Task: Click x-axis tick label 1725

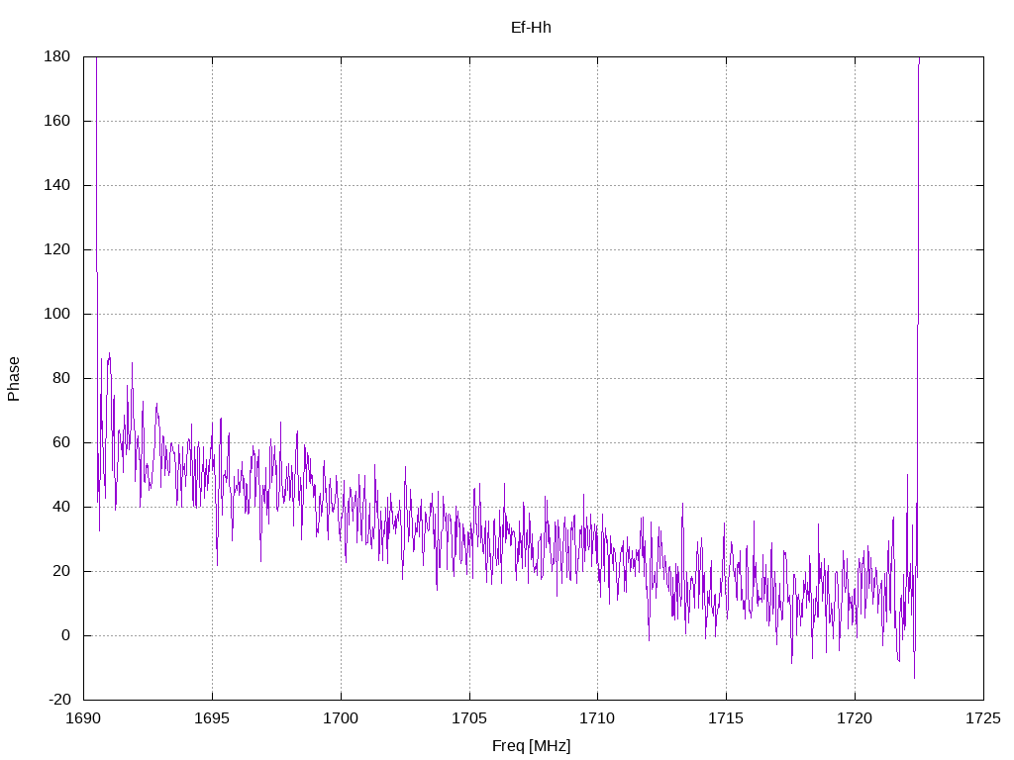Action: coord(983,718)
